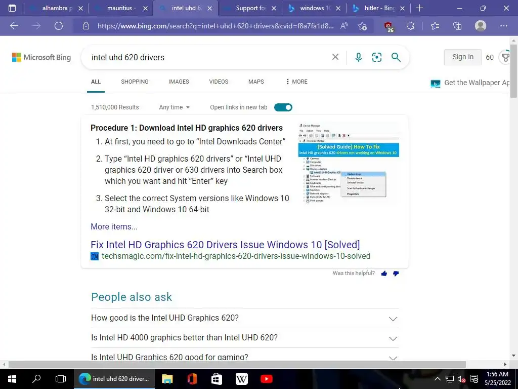Open the uBlock extension showing 26
The height and width of the screenshot is (389, 518).
[x=388, y=26]
